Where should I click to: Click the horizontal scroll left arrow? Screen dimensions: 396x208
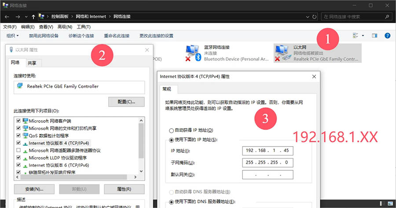click(x=17, y=177)
